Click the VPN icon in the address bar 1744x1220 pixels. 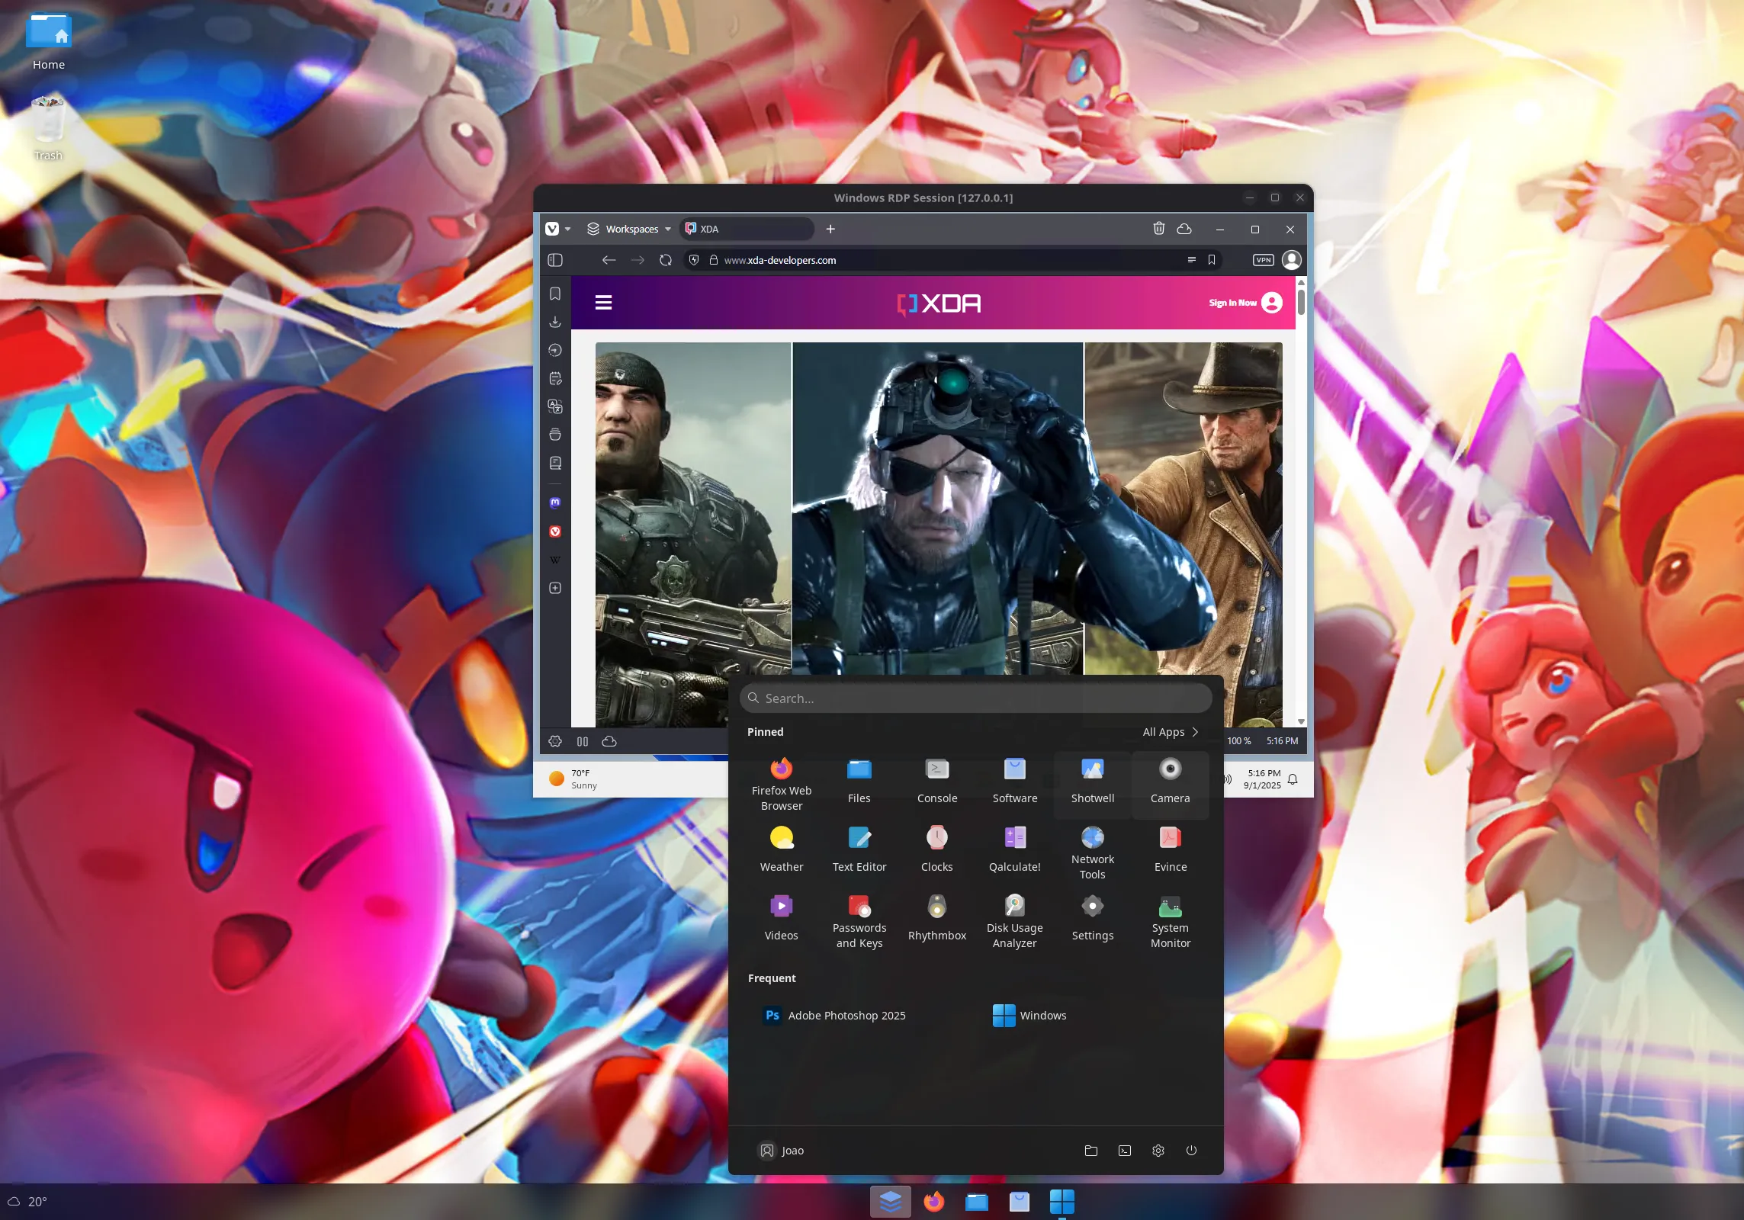(x=1263, y=260)
